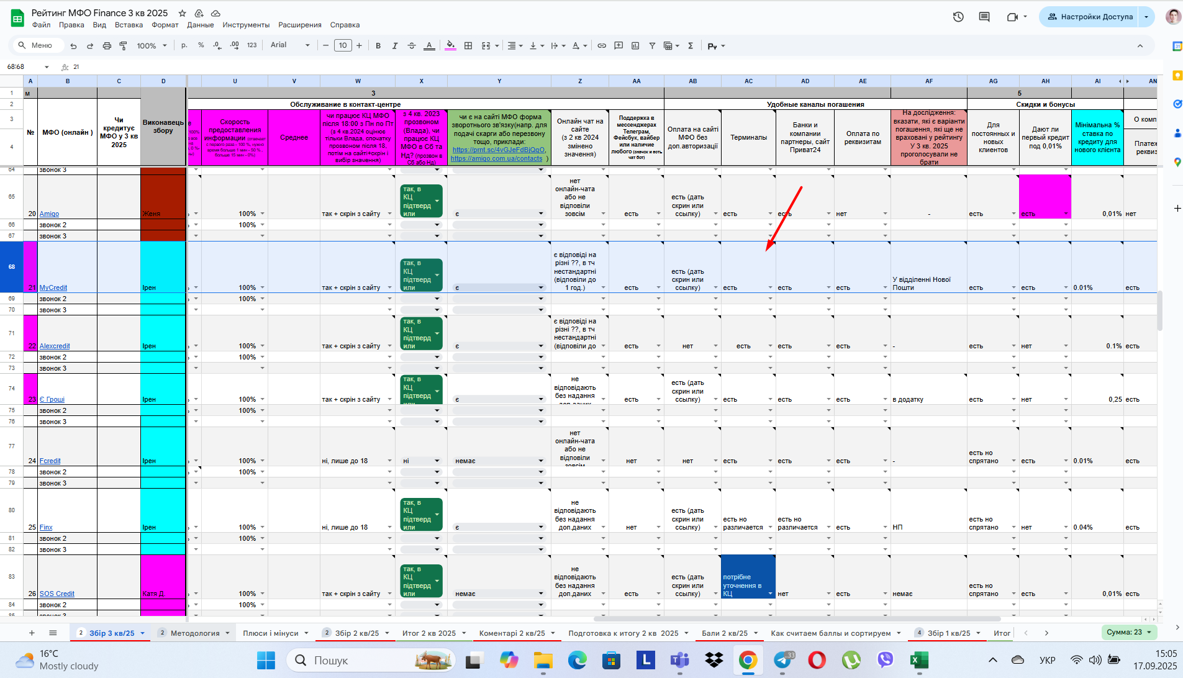Open the MyCredit link
The width and height of the screenshot is (1183, 678).
(x=53, y=287)
